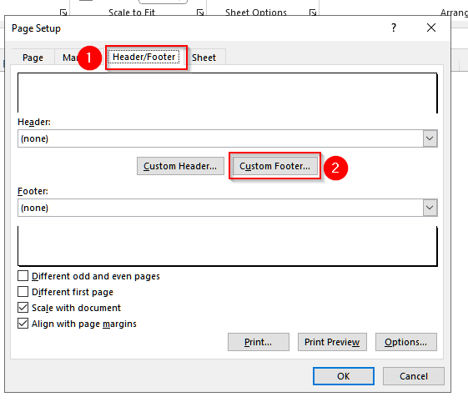This screenshot has height=402, width=468.
Task: Click the Help question mark in Page Setup
Action: (394, 28)
